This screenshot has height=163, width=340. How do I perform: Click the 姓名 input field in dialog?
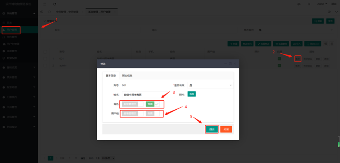pos(142,94)
